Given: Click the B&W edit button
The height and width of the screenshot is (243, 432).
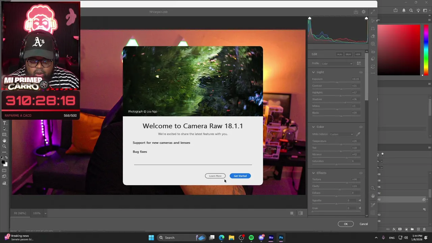Looking at the screenshot, I should [348, 54].
